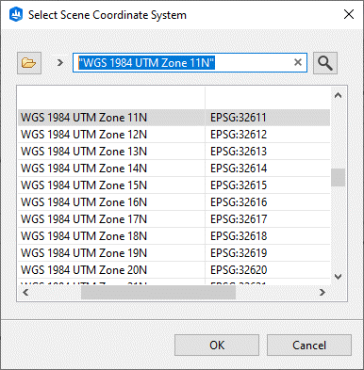Click into the coordinate system search field
Screen dimensions: 364x370
190,63
